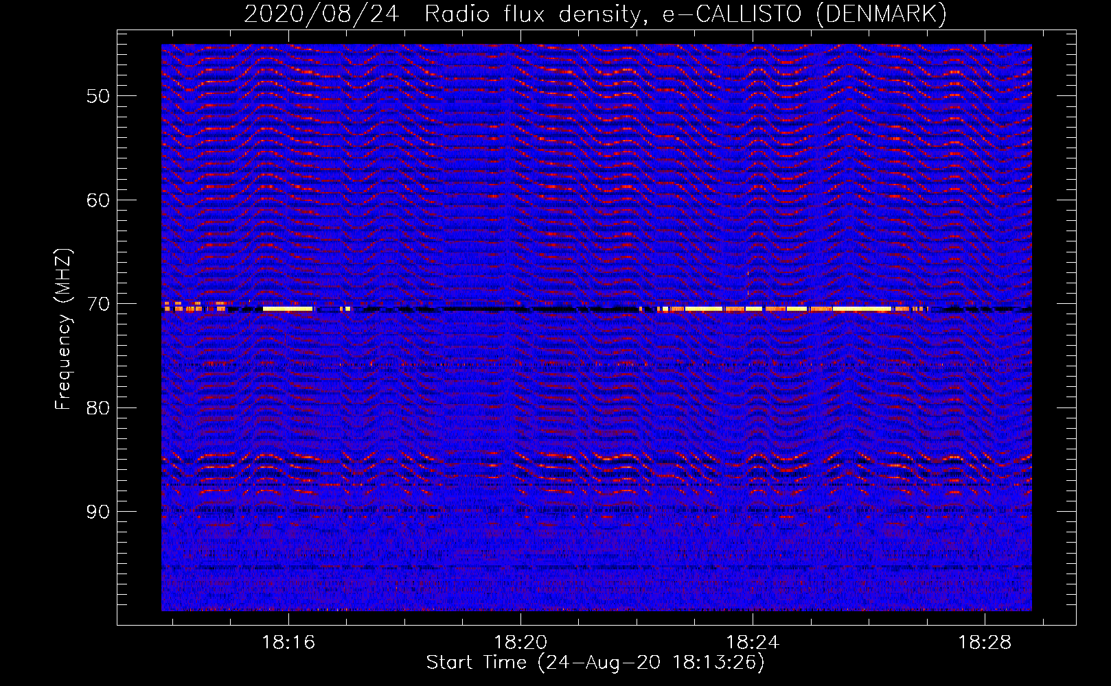Click the Frequency (MHZ) axis label
The width and height of the screenshot is (1111, 686).
[x=63, y=329]
